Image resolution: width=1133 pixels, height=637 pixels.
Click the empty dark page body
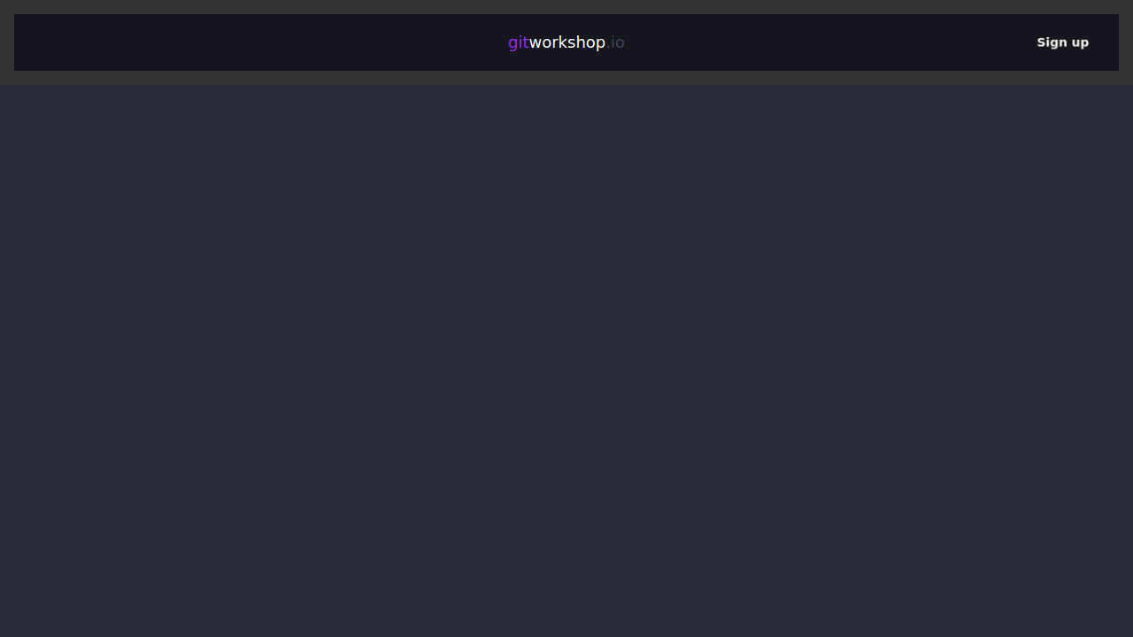[566, 354]
